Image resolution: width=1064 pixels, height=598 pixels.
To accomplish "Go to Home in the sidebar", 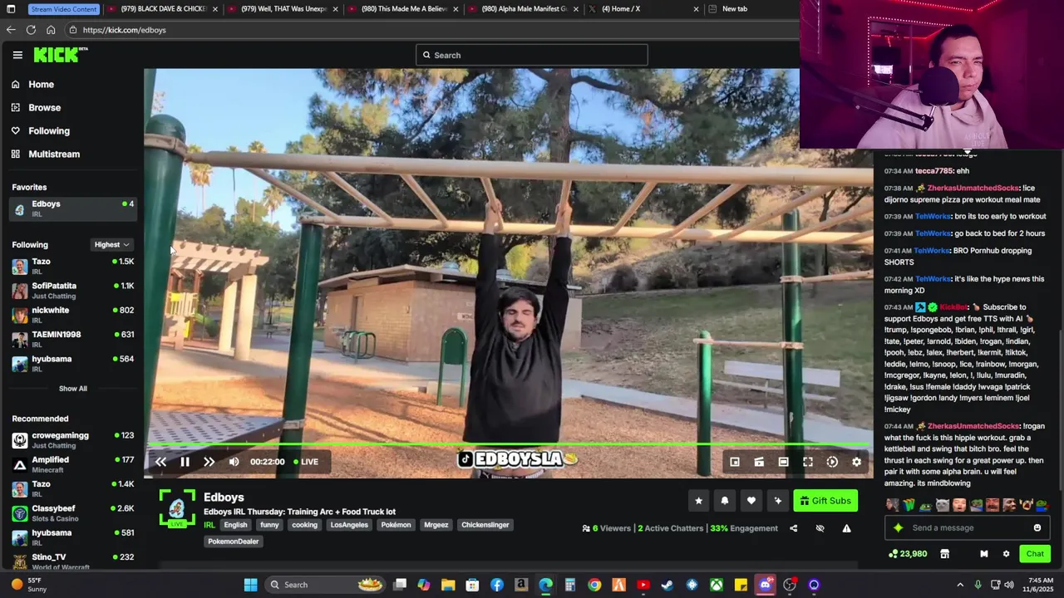I will [x=41, y=84].
